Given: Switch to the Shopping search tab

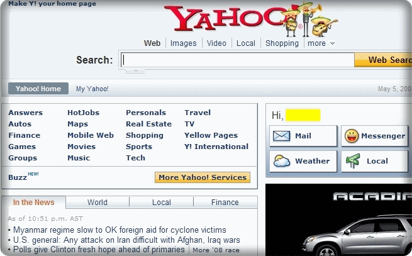Looking at the screenshot, I should click(x=282, y=43).
